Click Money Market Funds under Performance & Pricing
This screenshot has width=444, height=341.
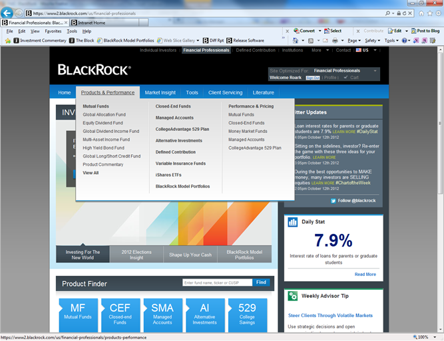tap(248, 131)
